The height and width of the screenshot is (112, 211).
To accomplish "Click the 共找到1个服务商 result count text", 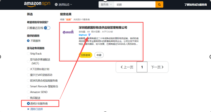I will (82, 20).
